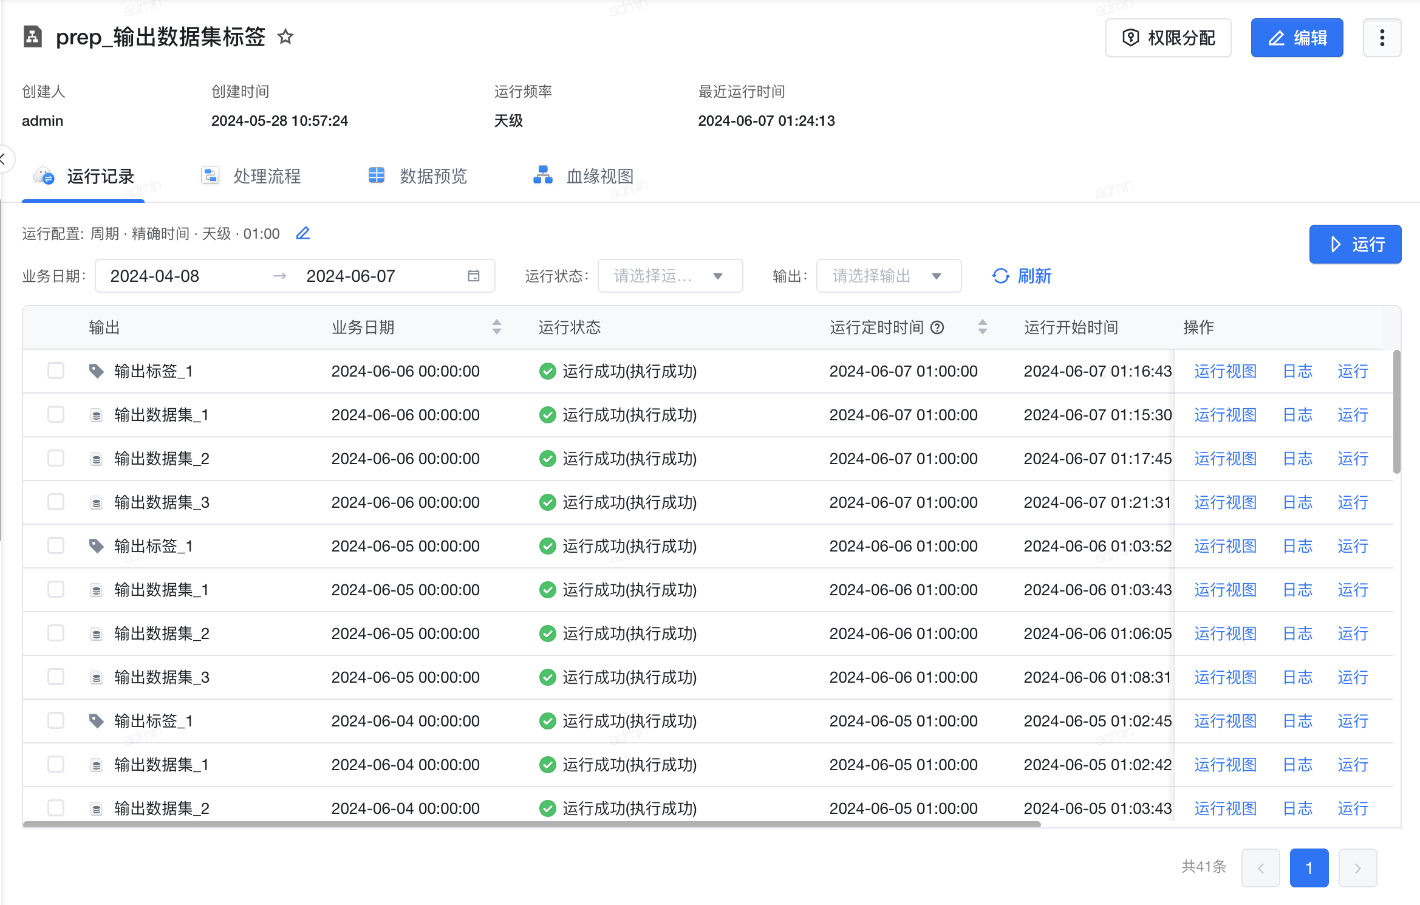Open 权限分配 permission settings
Screen dimensions: 1420x905
click(1168, 38)
